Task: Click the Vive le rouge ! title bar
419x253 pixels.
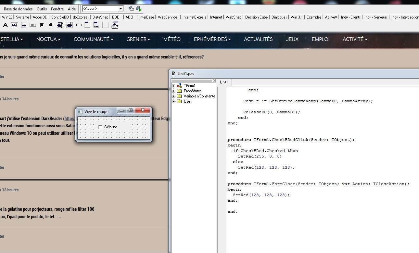Action: tap(97, 111)
